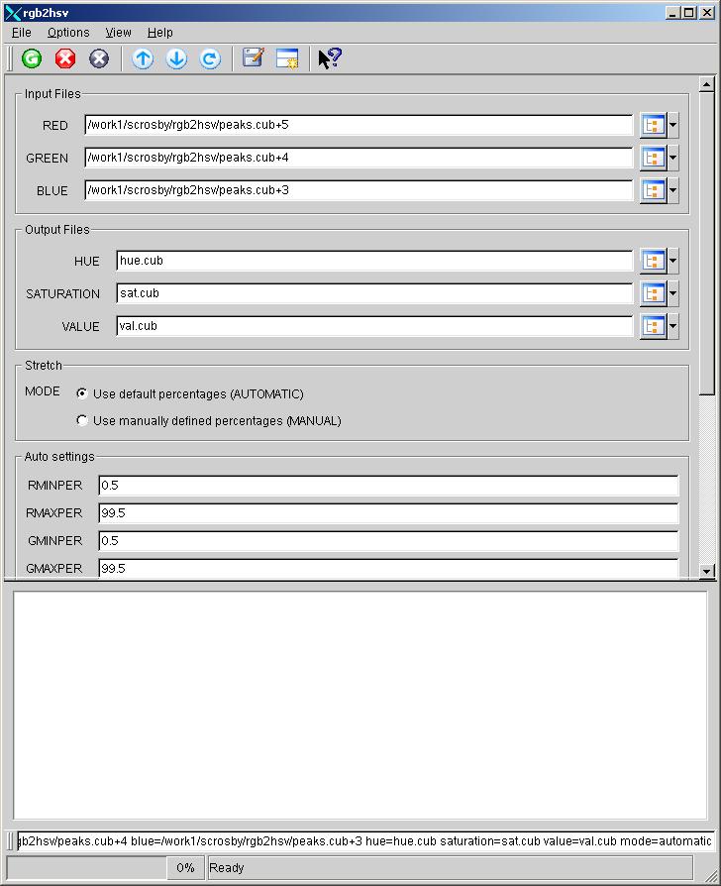Click the save log notepad icon
The image size is (721, 886).
pos(254,58)
